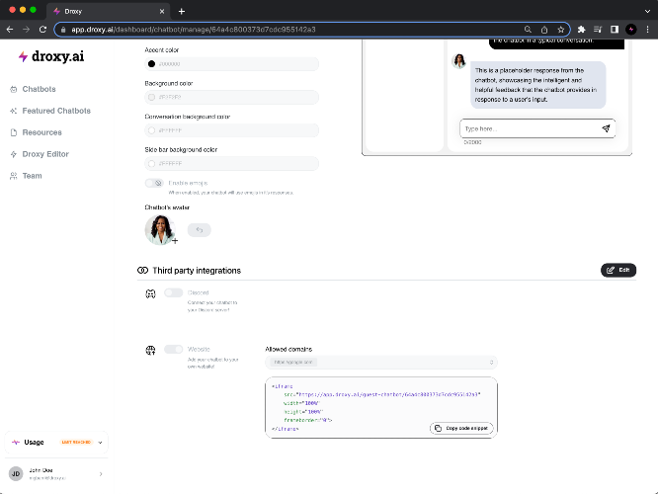The height and width of the screenshot is (494, 658).
Task: Click the share page icon
Action: point(544,30)
